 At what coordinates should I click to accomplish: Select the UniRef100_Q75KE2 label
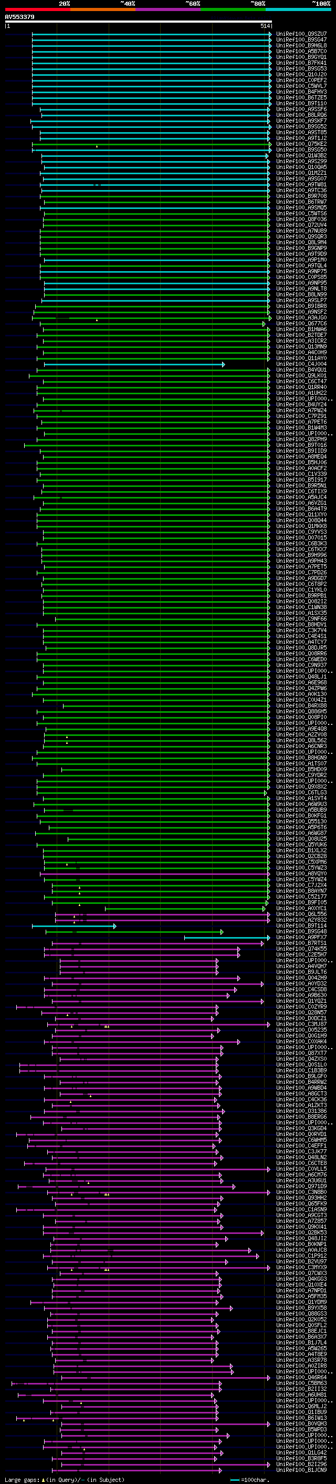(x=301, y=144)
